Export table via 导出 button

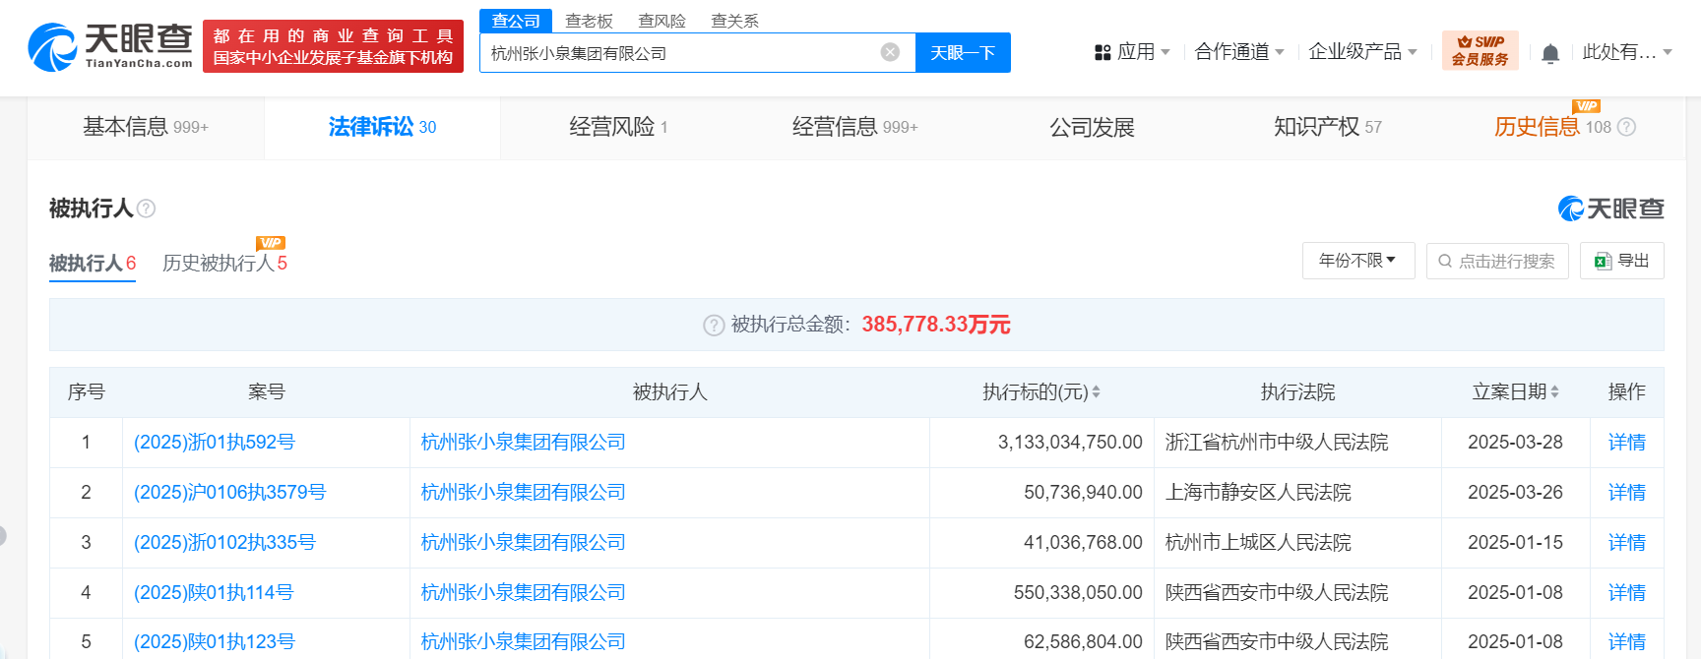point(1622,261)
